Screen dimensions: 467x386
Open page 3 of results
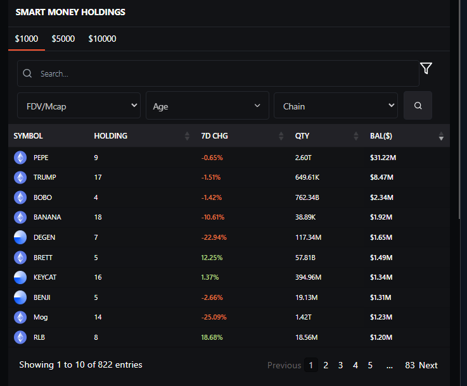click(340, 365)
